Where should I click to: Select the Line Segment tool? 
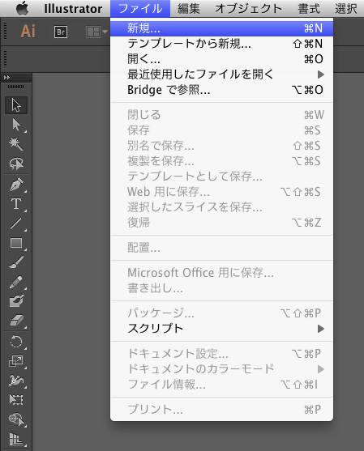coord(16,223)
